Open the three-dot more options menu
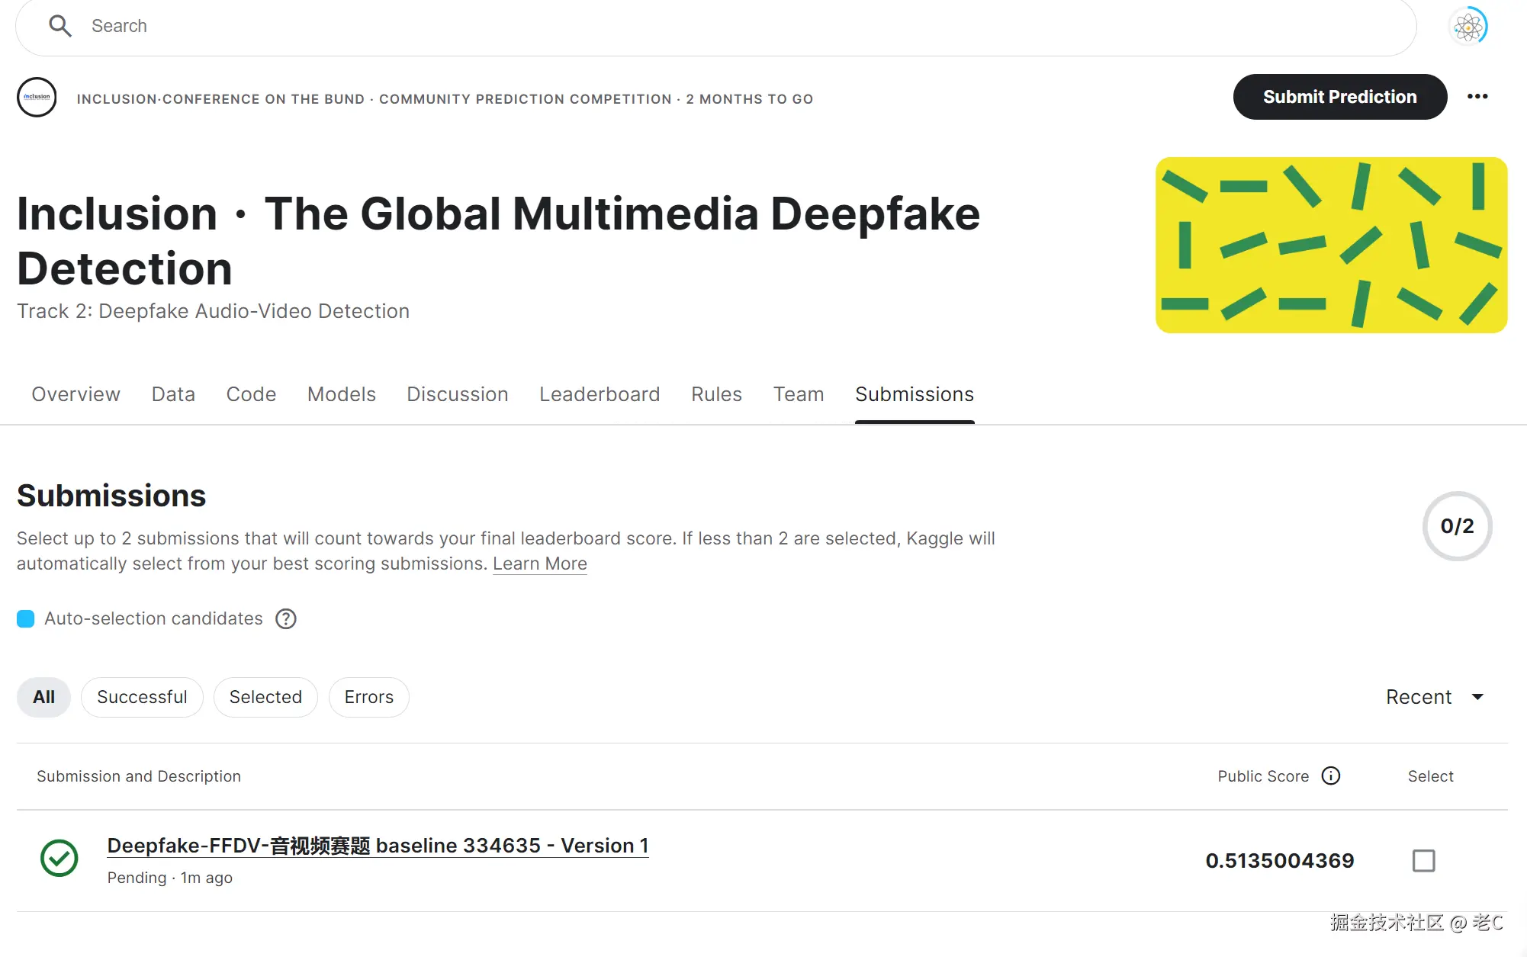 click(x=1477, y=97)
